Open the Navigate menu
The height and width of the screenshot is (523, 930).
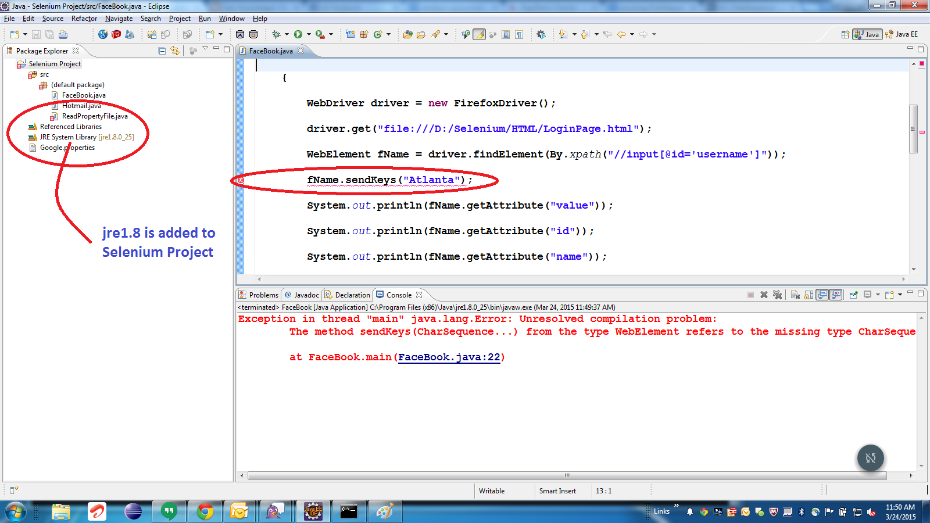point(119,19)
